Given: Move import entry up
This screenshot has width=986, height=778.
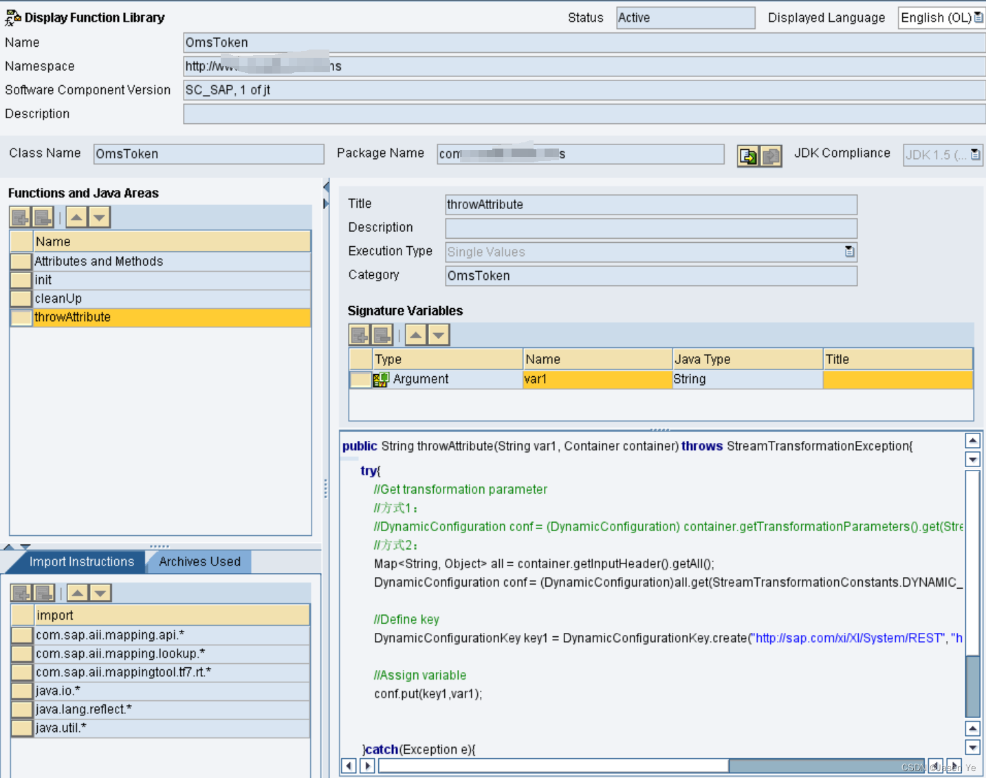Looking at the screenshot, I should click(x=78, y=593).
